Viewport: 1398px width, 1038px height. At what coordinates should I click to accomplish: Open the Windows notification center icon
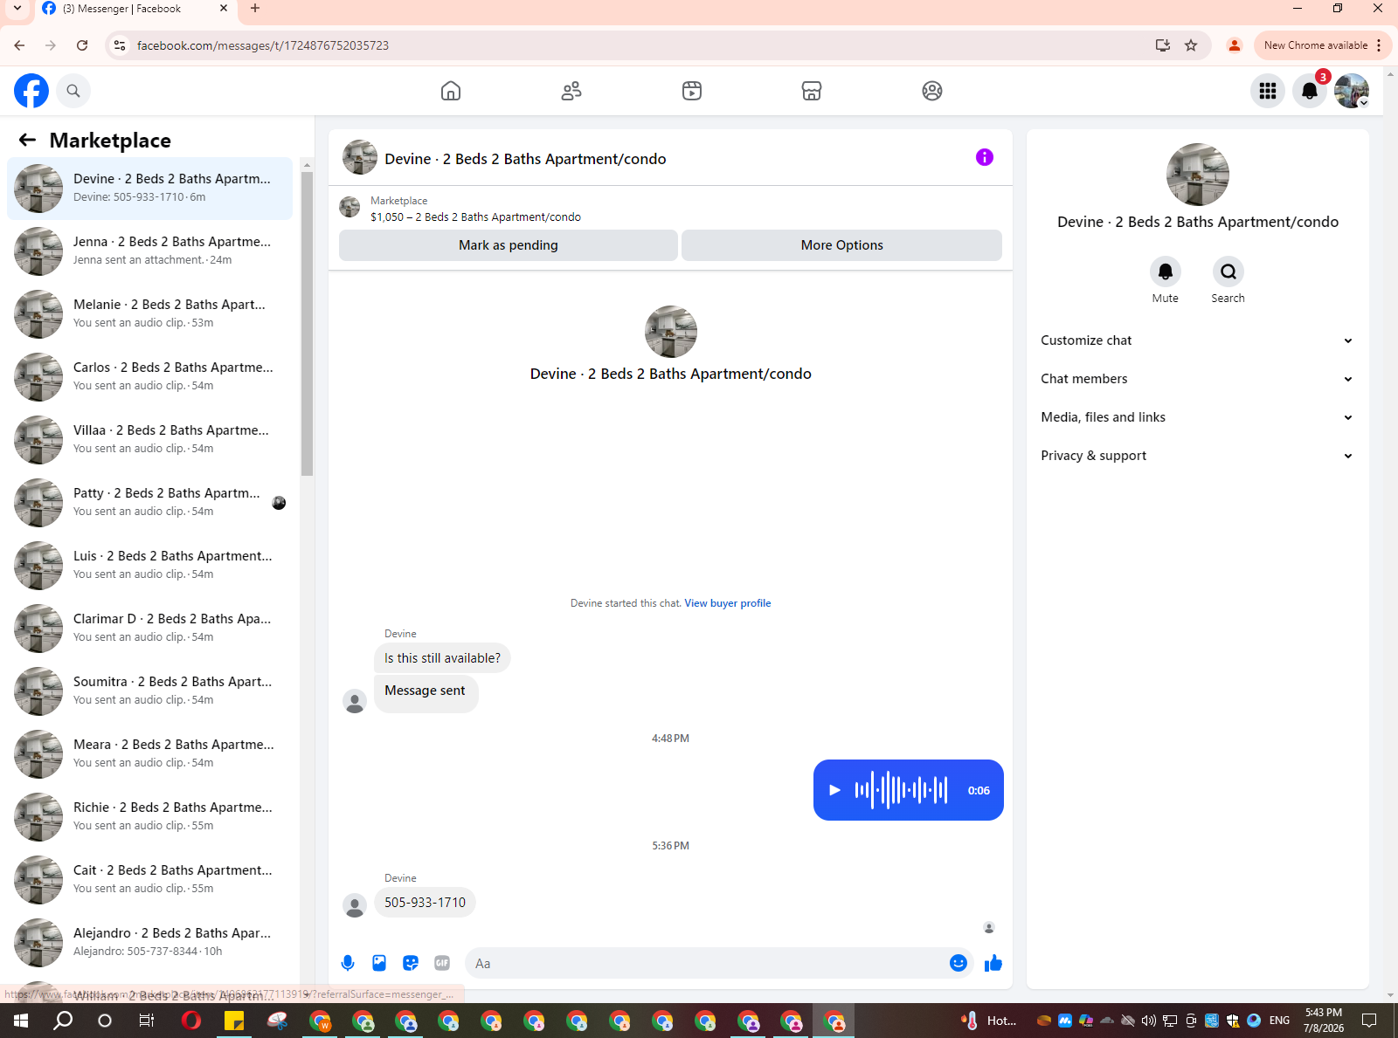coord(1369,1021)
